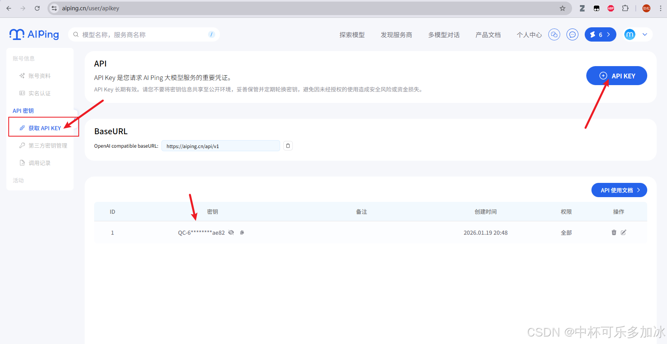The height and width of the screenshot is (344, 667).
Task: Copy the QC-6 API key with the copy icon
Action: coord(242,232)
